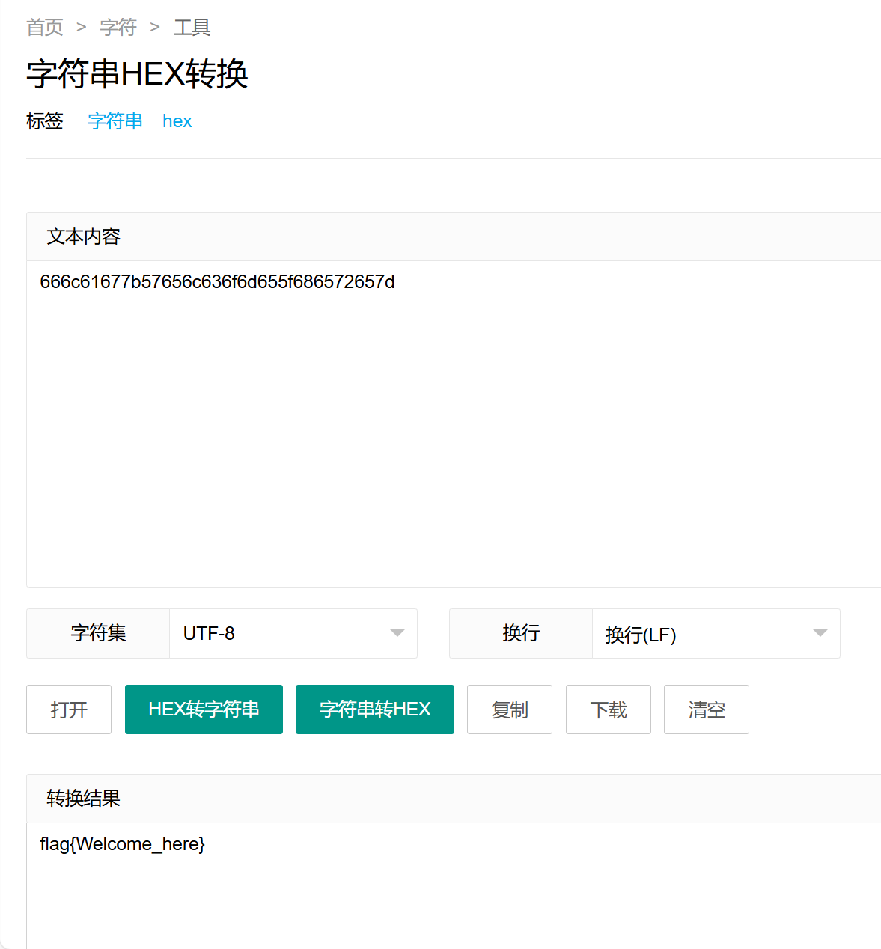This screenshot has height=949, width=881.
Task: Convert with HEX转字符串 button
Action: click(204, 710)
